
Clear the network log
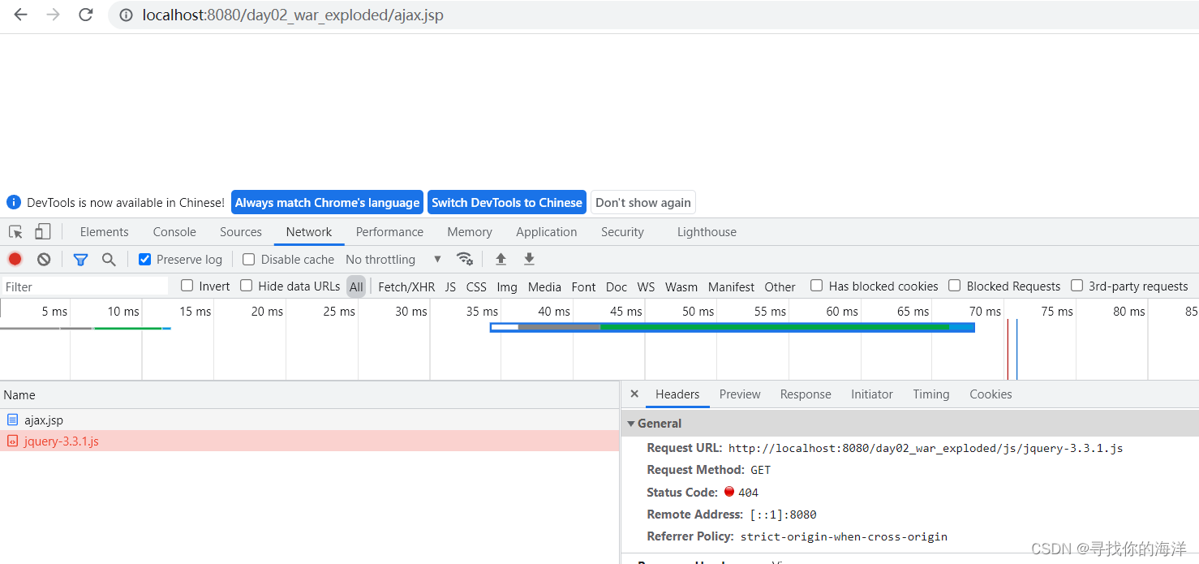[x=44, y=260]
